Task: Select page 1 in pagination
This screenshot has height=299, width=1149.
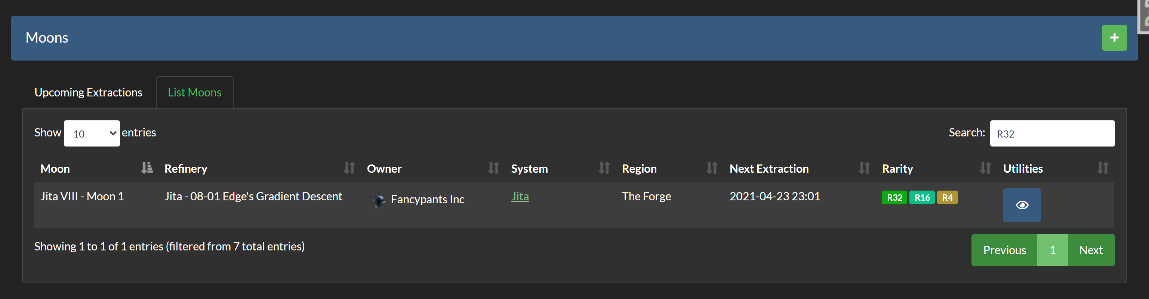Action: tap(1052, 250)
